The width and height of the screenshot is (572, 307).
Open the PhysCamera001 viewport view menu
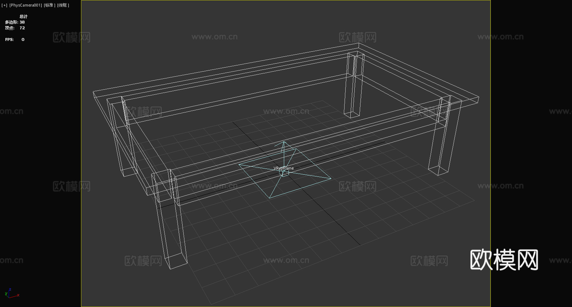click(x=26, y=5)
